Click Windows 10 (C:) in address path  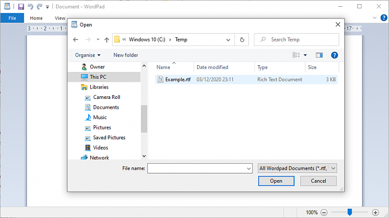(x=147, y=40)
